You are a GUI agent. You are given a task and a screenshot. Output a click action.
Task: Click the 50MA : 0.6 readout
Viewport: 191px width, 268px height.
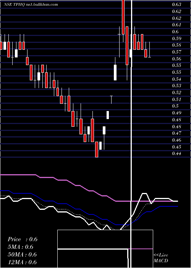click(22, 255)
